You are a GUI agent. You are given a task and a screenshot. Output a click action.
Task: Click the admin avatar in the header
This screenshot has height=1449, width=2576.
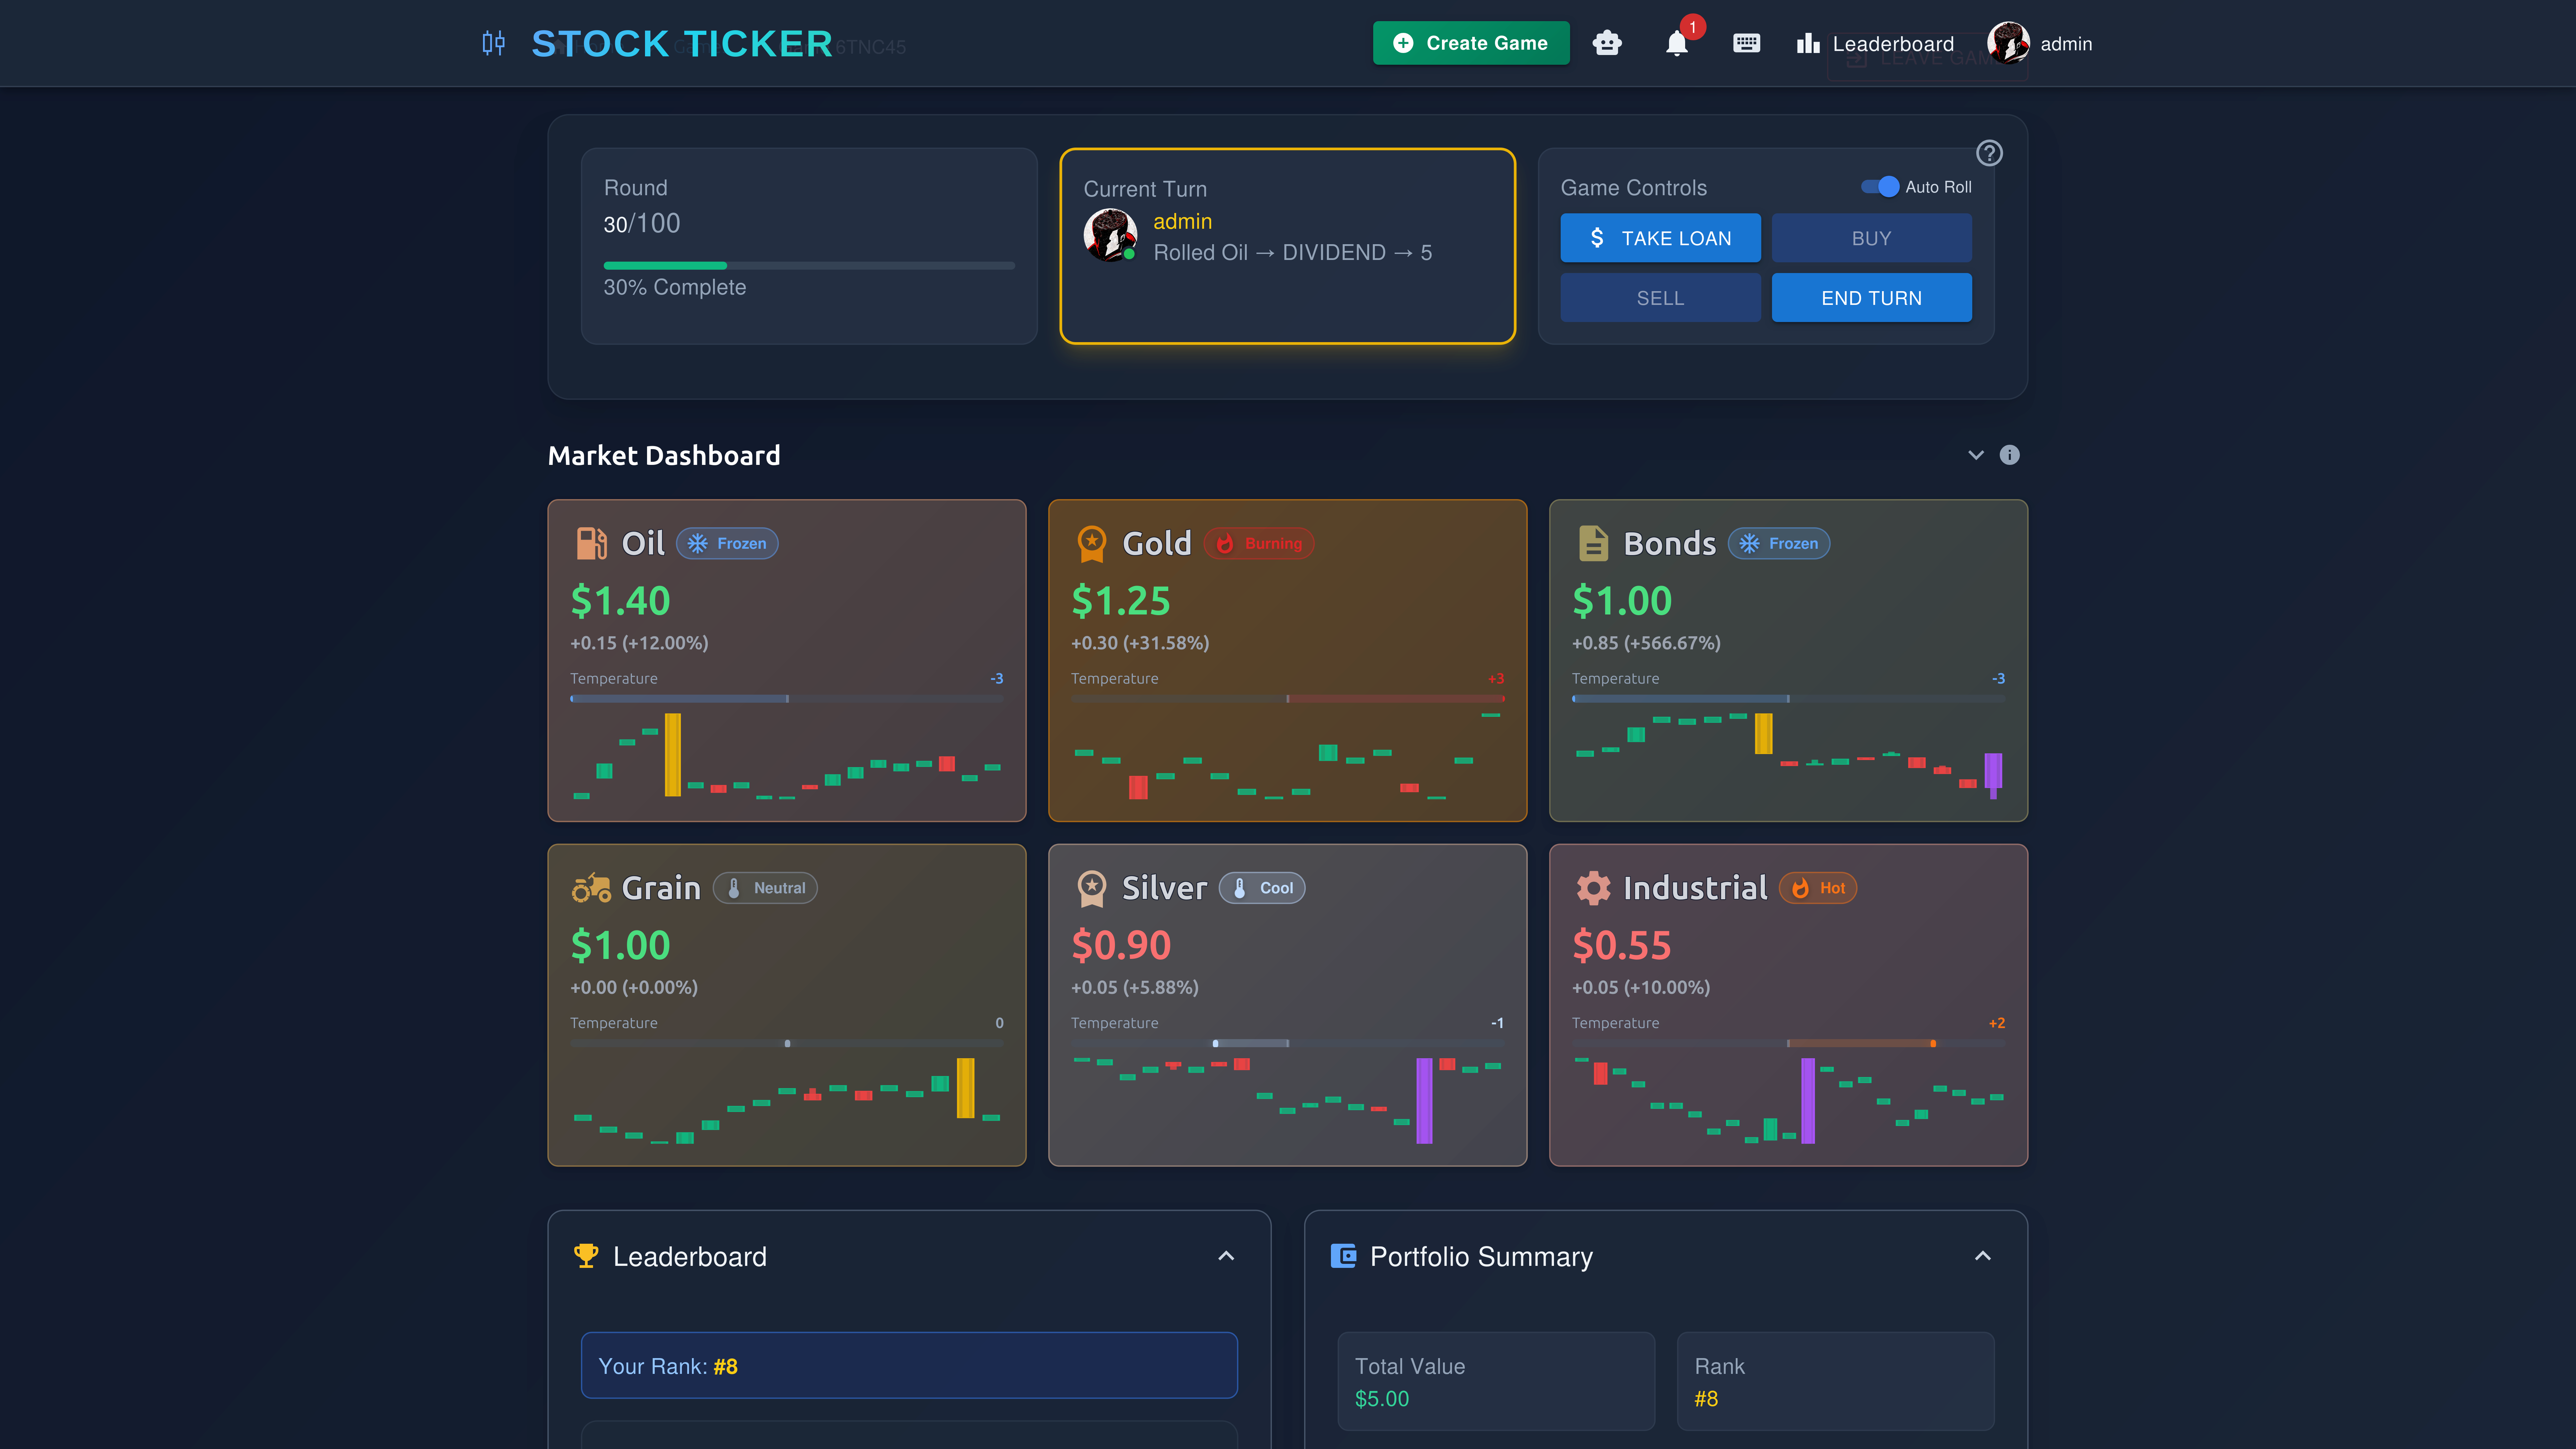click(x=2008, y=43)
